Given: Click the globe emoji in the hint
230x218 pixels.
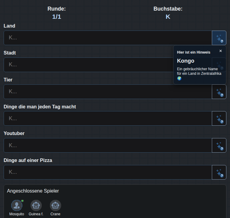Looking at the screenshot, I should point(179,78).
